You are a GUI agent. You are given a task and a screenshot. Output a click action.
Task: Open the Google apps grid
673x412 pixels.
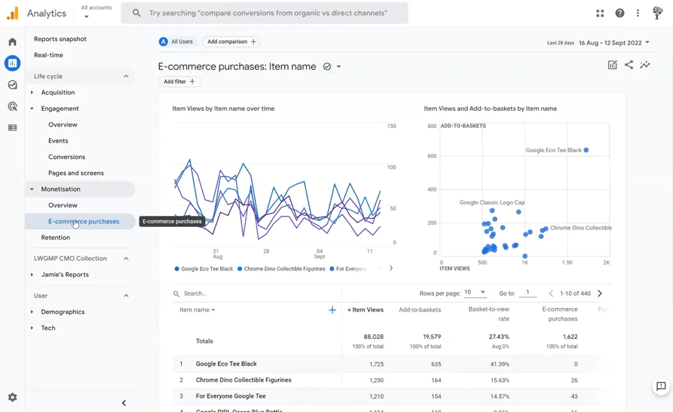pos(600,13)
